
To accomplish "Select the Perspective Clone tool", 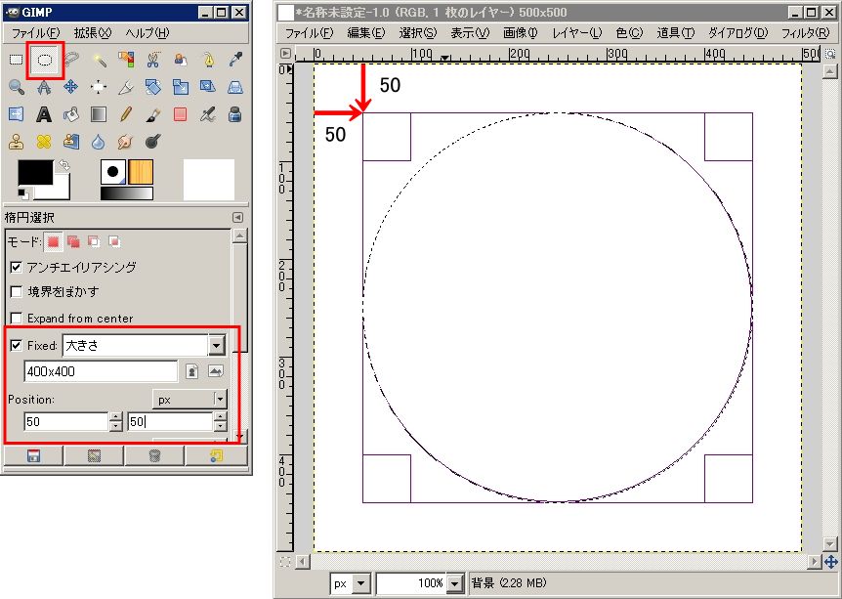I will tap(71, 142).
